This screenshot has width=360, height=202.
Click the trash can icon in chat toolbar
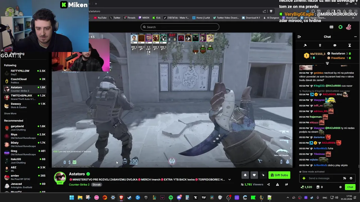point(320,45)
